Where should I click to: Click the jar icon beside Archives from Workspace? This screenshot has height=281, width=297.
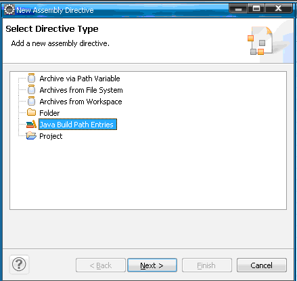click(x=31, y=101)
